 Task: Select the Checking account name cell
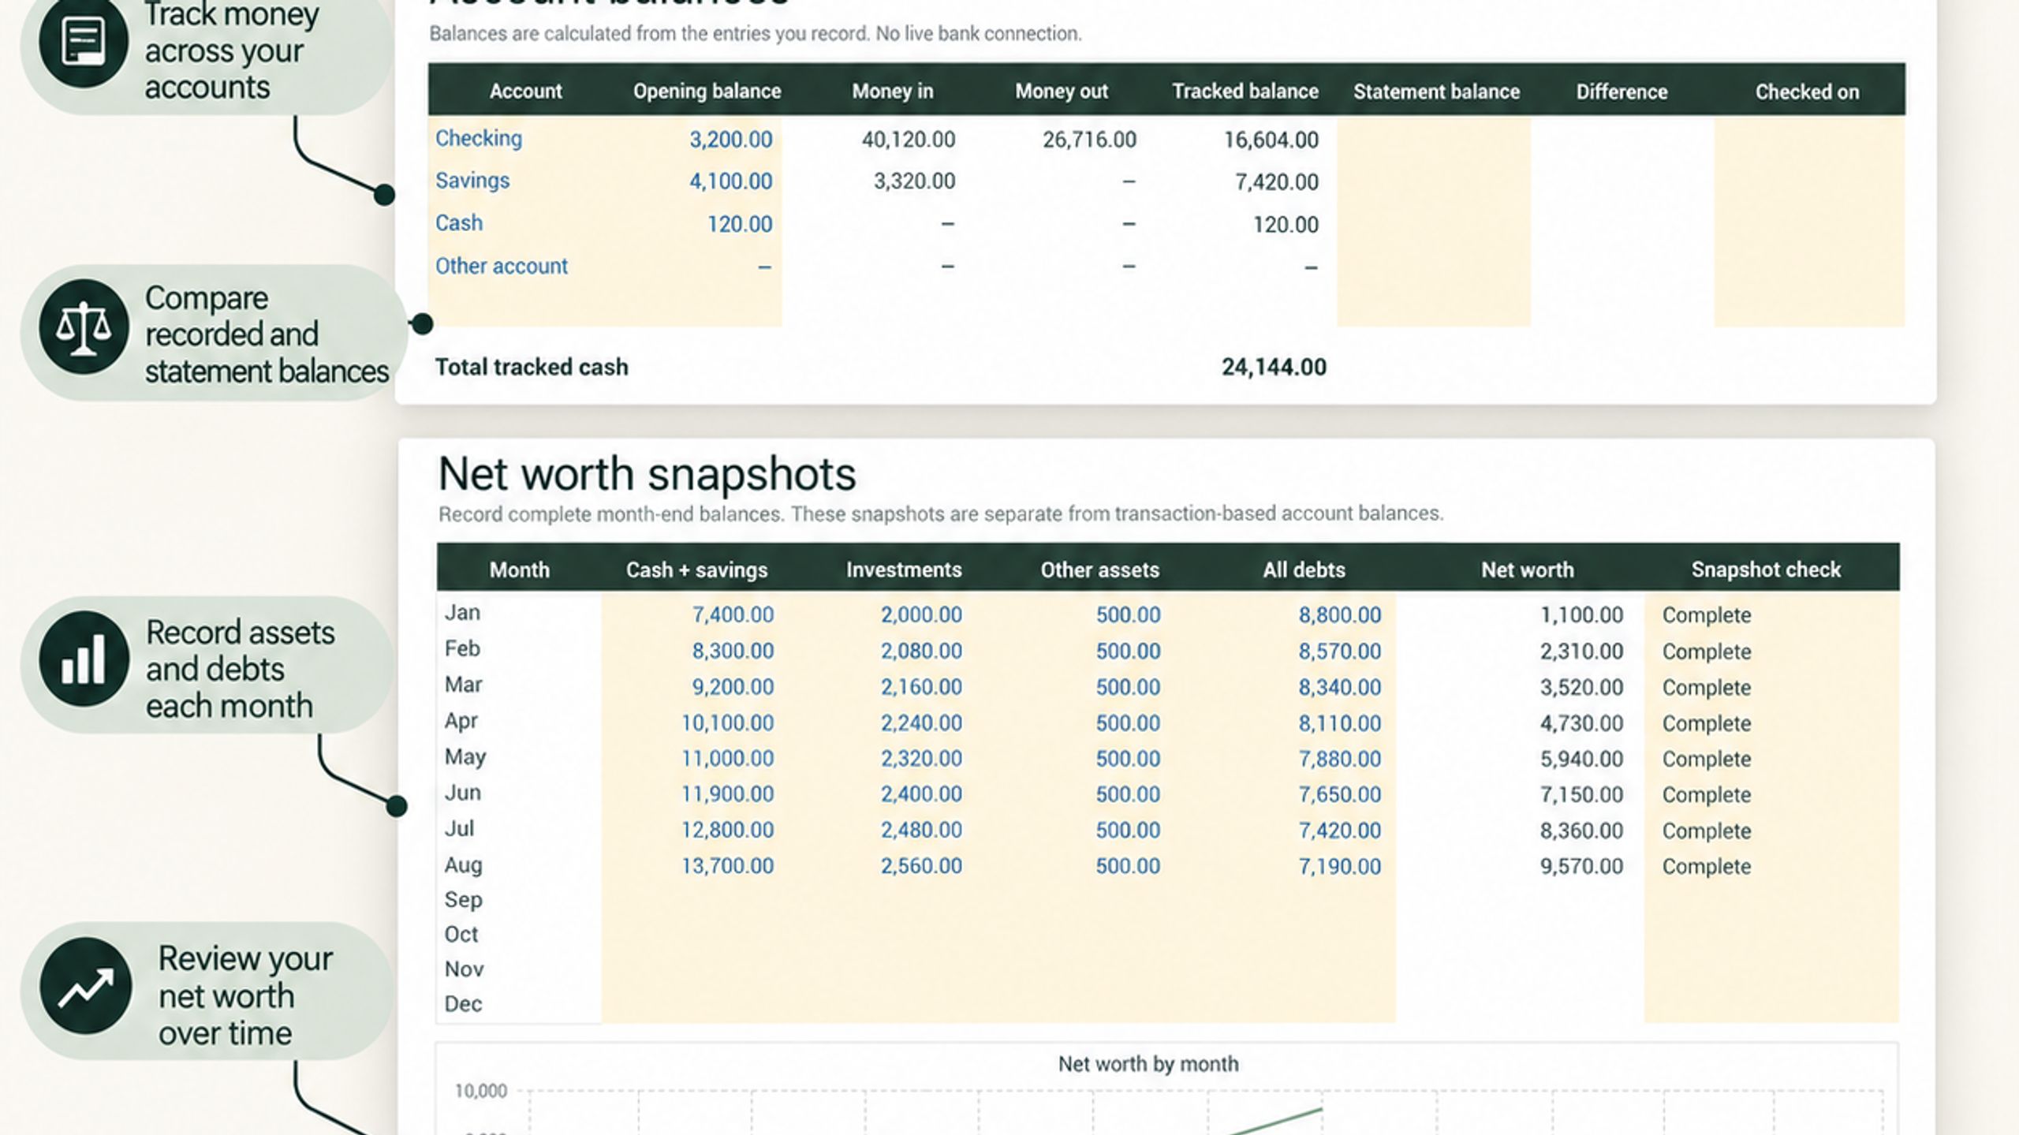(479, 139)
